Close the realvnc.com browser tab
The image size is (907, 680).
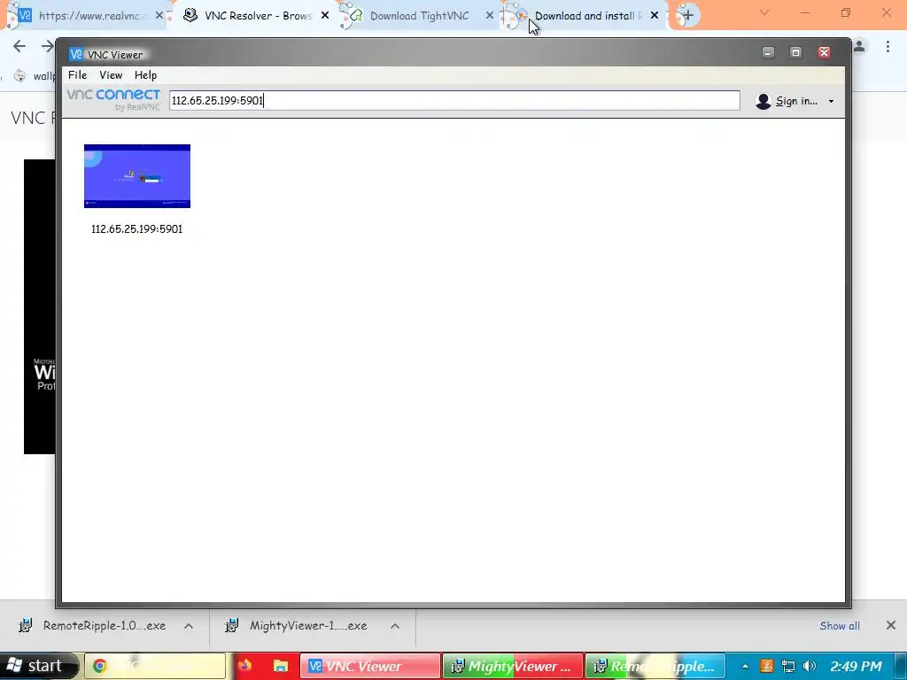pyautogui.click(x=159, y=16)
